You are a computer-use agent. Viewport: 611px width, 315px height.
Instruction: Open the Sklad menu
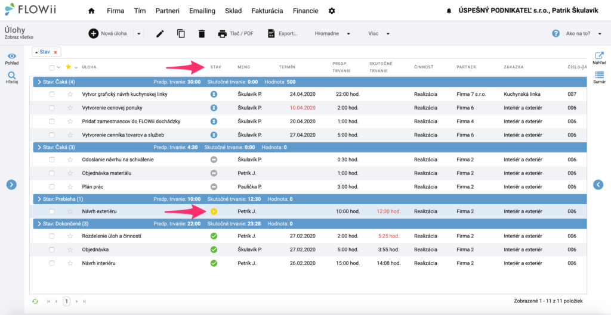coord(233,11)
